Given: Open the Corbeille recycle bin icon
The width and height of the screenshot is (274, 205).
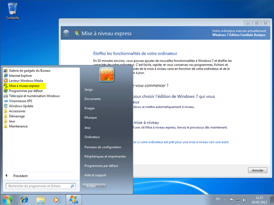Looking at the screenshot, I should coord(12,9).
